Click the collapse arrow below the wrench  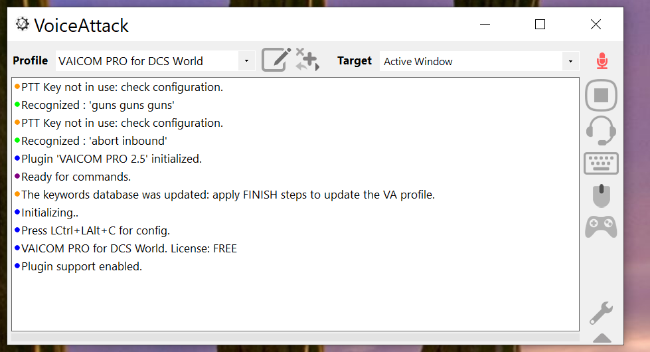[602, 338]
